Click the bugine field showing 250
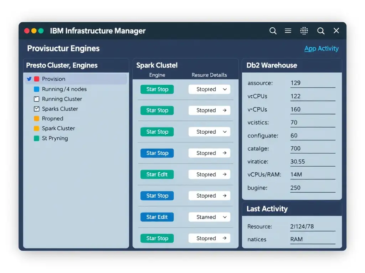This screenshot has height=273, width=365. pos(313,188)
